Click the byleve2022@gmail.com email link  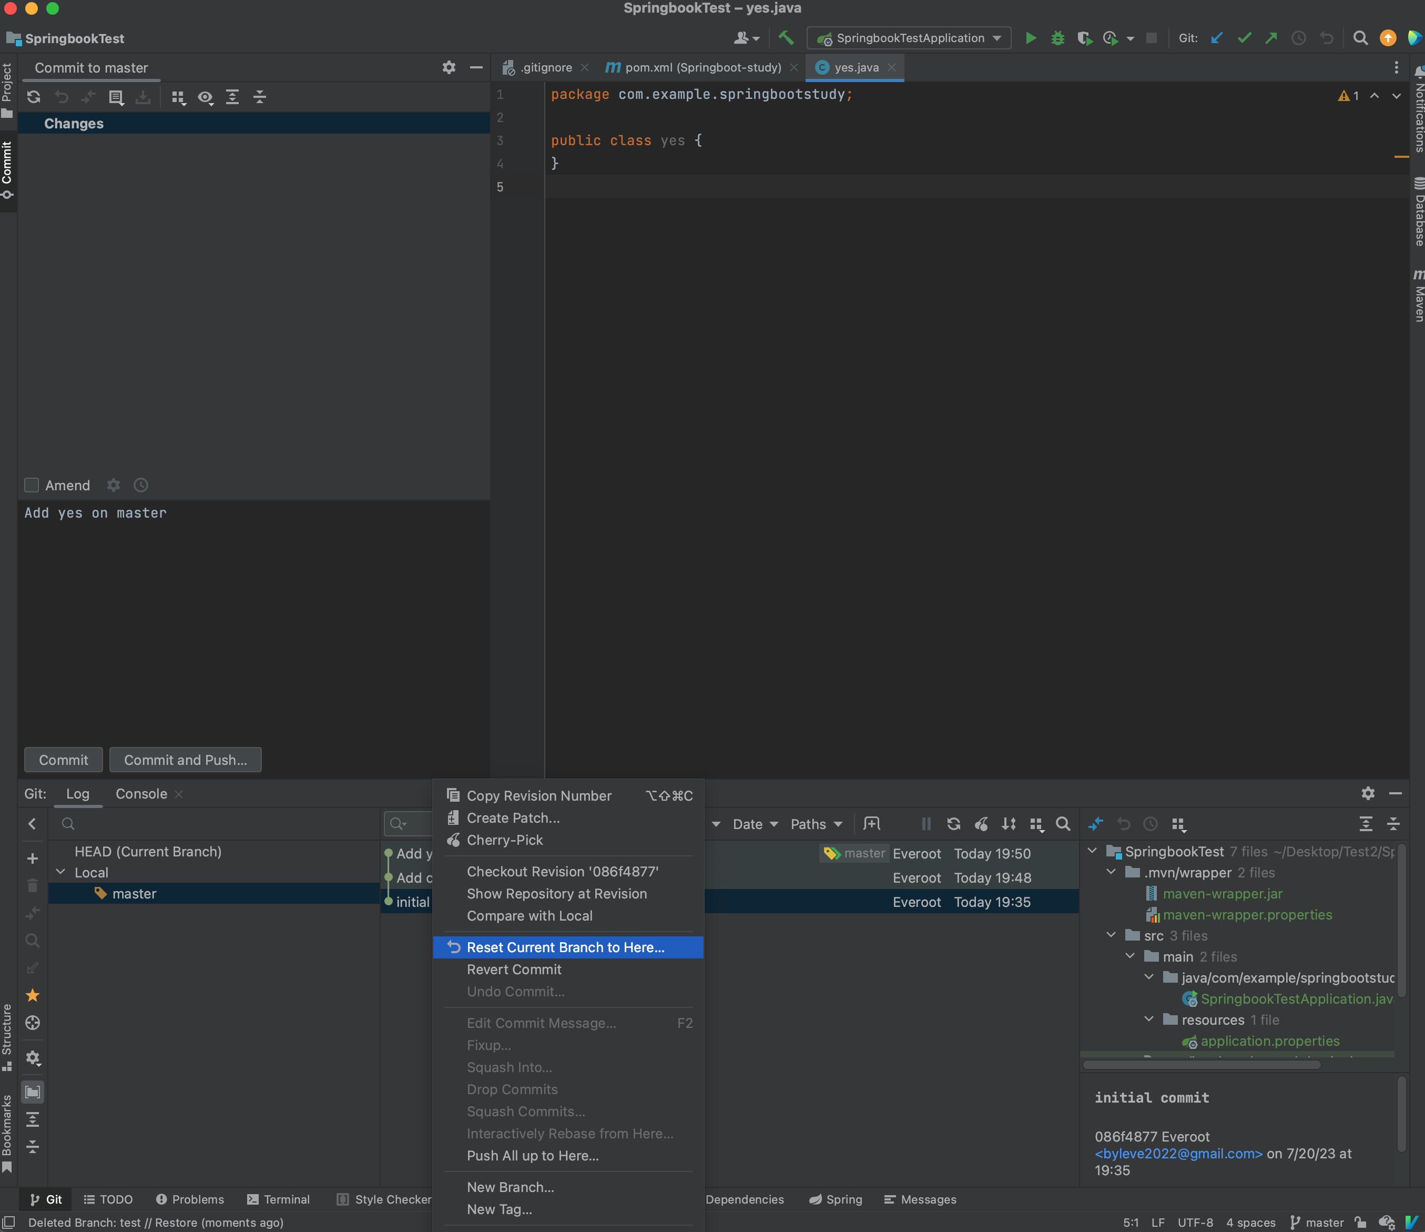[1178, 1154]
